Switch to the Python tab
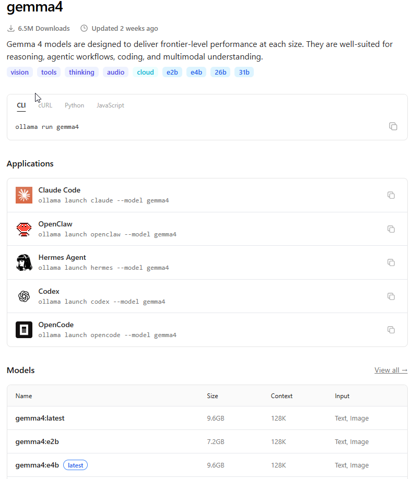This screenshot has width=412, height=479. (74, 105)
